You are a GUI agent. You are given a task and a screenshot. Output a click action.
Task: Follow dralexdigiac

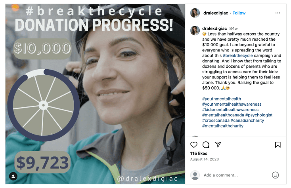click(239, 13)
